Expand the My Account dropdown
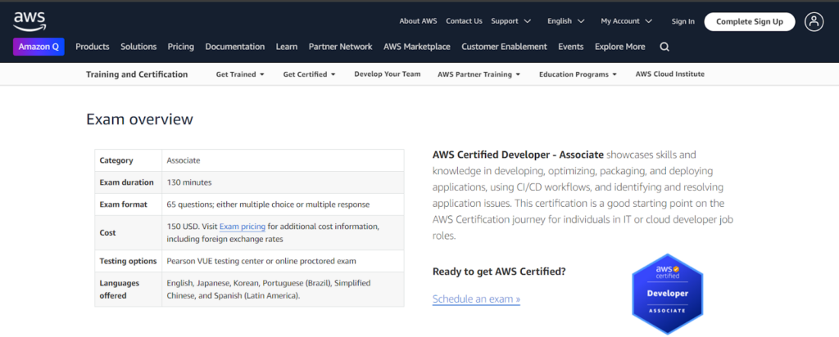The height and width of the screenshot is (337, 839). pos(627,21)
